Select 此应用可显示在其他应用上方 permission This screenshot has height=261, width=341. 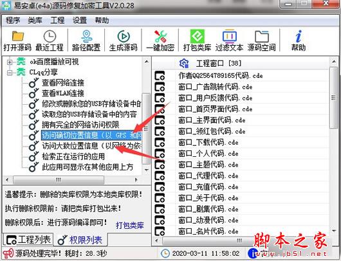point(88,167)
